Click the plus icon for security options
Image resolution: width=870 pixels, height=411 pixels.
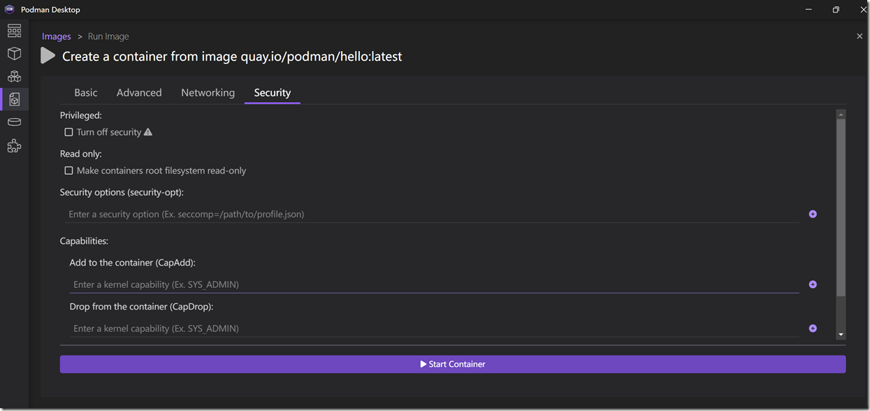(813, 214)
